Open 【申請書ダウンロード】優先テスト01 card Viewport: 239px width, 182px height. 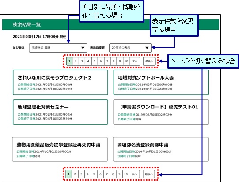point(161,112)
